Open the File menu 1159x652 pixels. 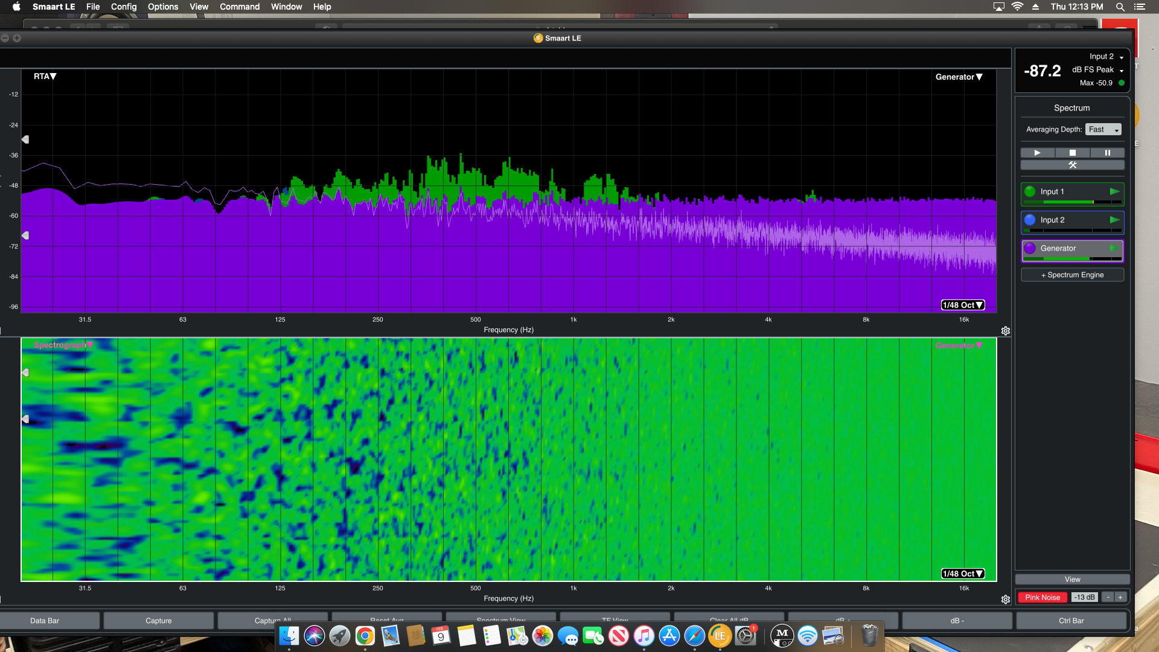click(93, 7)
